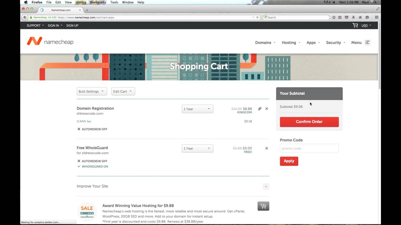Open the Domains navigation menu
Image resolution: width=401 pixels, height=225 pixels.
pos(265,42)
